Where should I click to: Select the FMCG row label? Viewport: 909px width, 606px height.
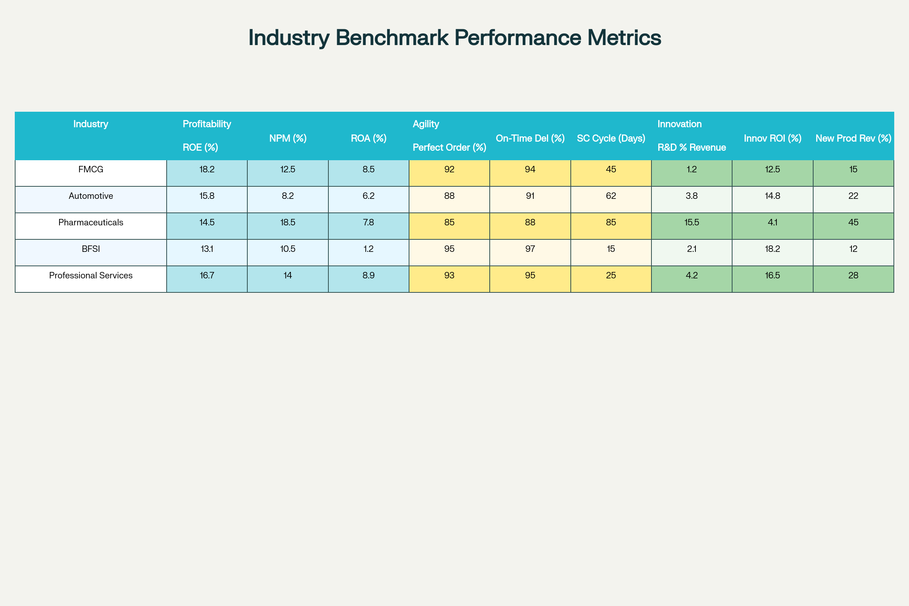pyautogui.click(x=91, y=169)
